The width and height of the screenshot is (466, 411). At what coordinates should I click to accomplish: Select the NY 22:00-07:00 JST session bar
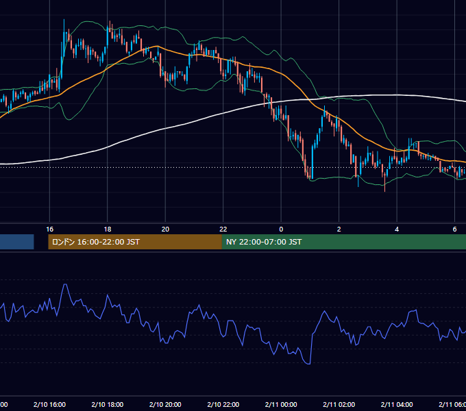344,242
